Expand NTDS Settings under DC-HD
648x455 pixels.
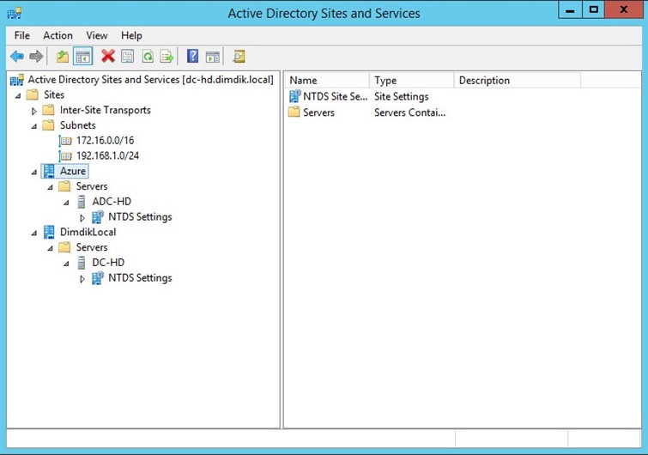82,279
